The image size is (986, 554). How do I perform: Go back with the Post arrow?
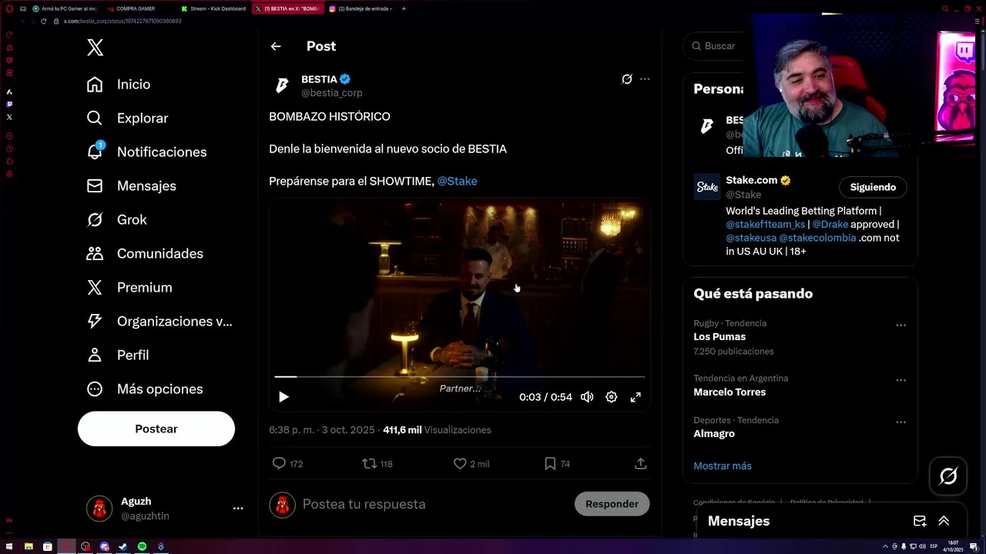(x=276, y=46)
